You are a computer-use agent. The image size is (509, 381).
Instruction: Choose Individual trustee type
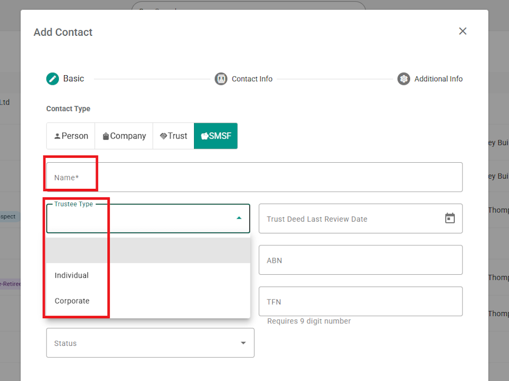tap(148, 275)
